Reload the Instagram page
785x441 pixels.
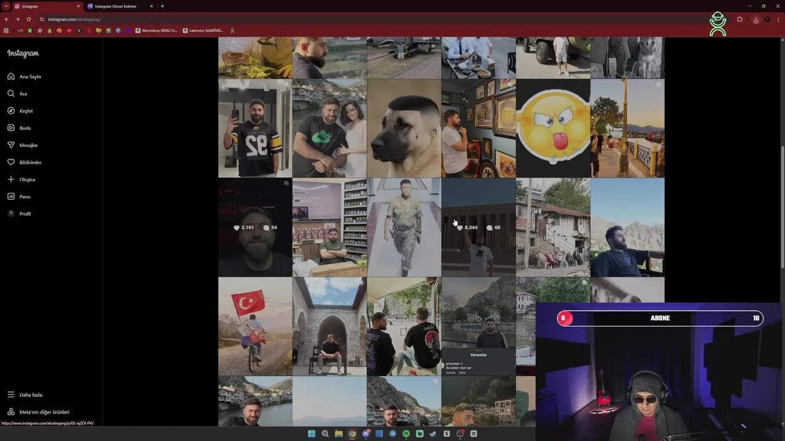pos(28,19)
